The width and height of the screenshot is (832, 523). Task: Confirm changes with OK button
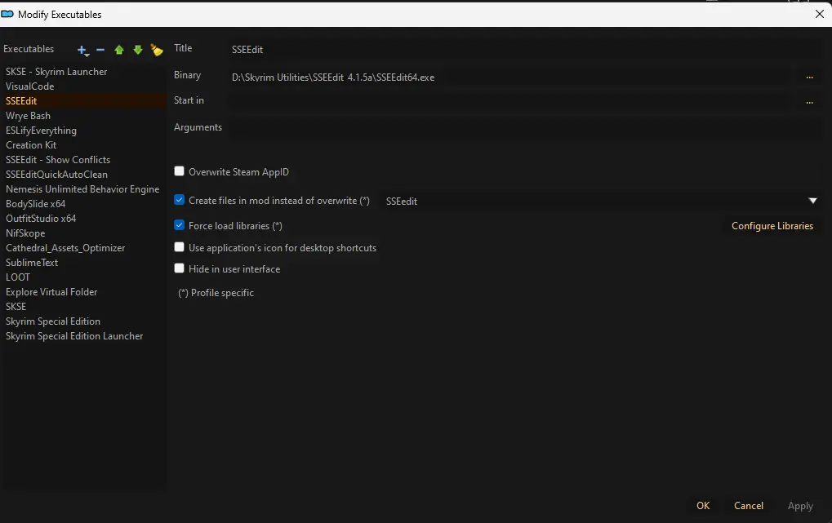[703, 506]
